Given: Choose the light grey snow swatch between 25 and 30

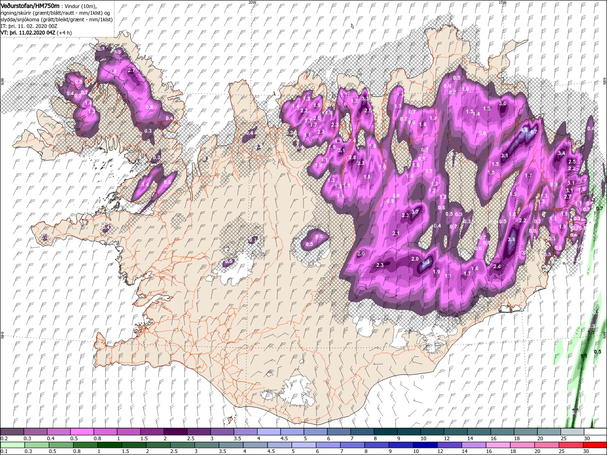Looking at the screenshot, I should point(572,432).
